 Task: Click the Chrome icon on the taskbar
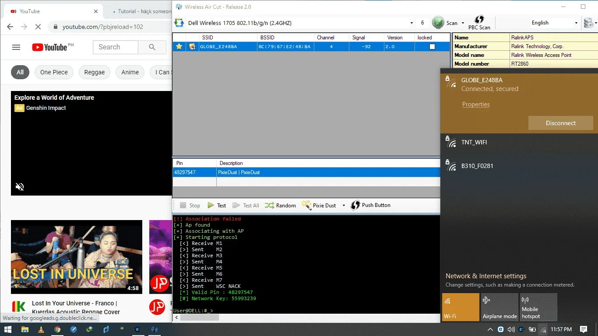tap(57, 329)
